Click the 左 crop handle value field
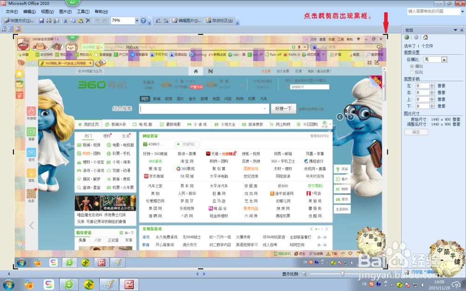This screenshot has width=466, height=291. (x=422, y=86)
